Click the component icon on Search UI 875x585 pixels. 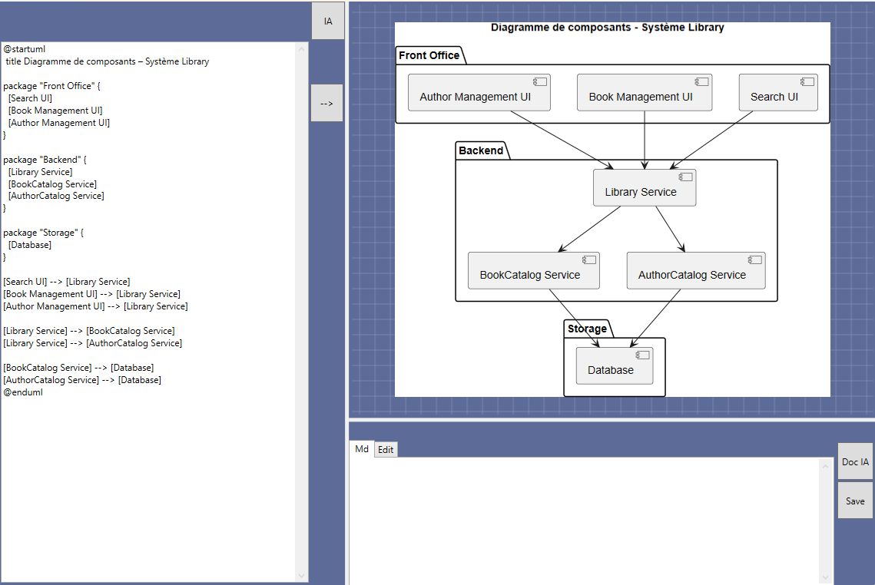[807, 82]
